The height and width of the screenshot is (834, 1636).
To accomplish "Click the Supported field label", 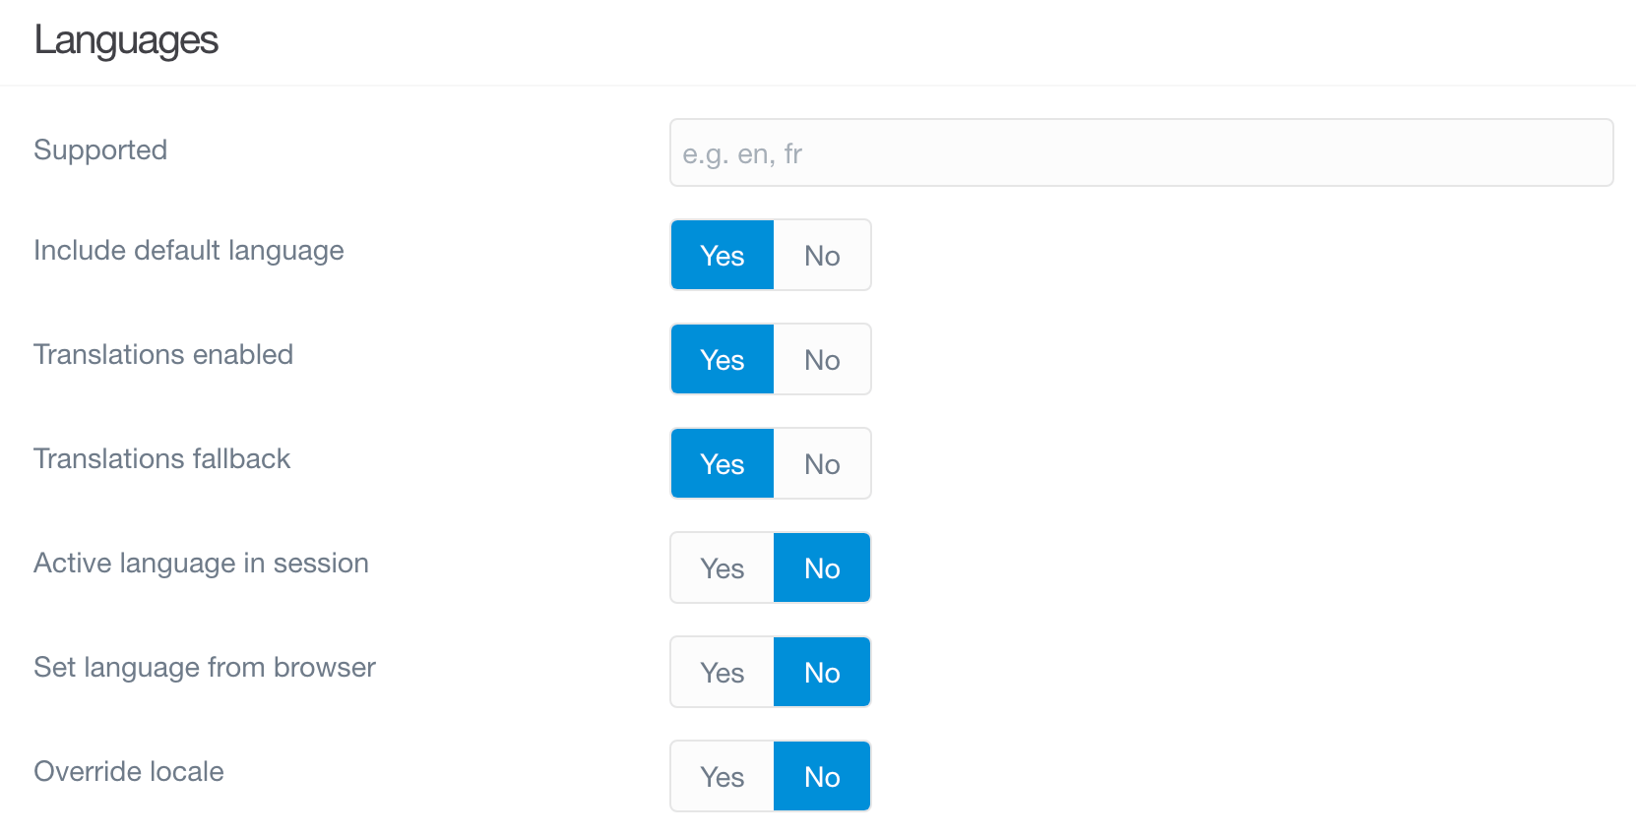I will (99, 149).
